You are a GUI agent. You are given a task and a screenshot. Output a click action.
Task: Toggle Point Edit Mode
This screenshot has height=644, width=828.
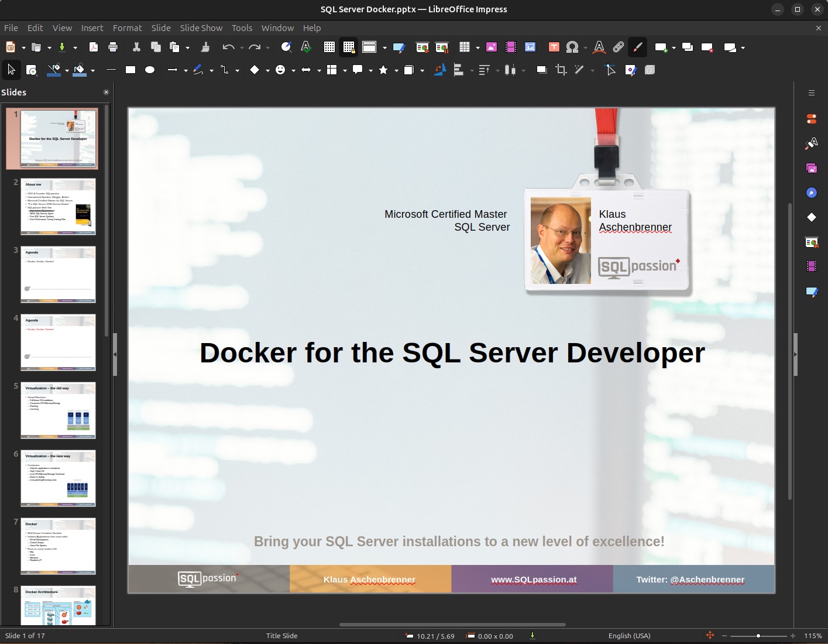[x=610, y=70]
